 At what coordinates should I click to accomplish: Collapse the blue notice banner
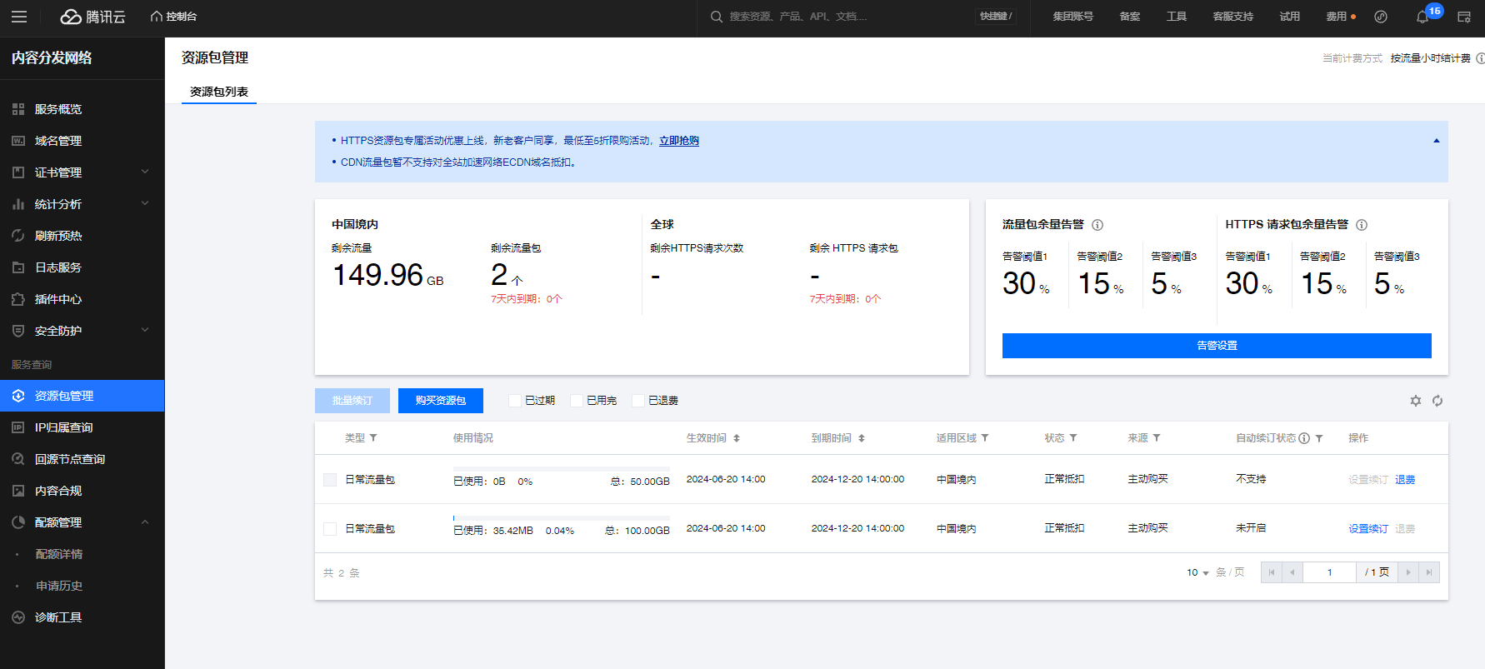1437,141
